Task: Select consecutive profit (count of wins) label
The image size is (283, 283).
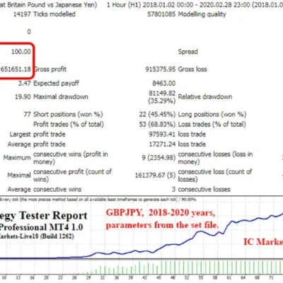Action: tap(73, 175)
